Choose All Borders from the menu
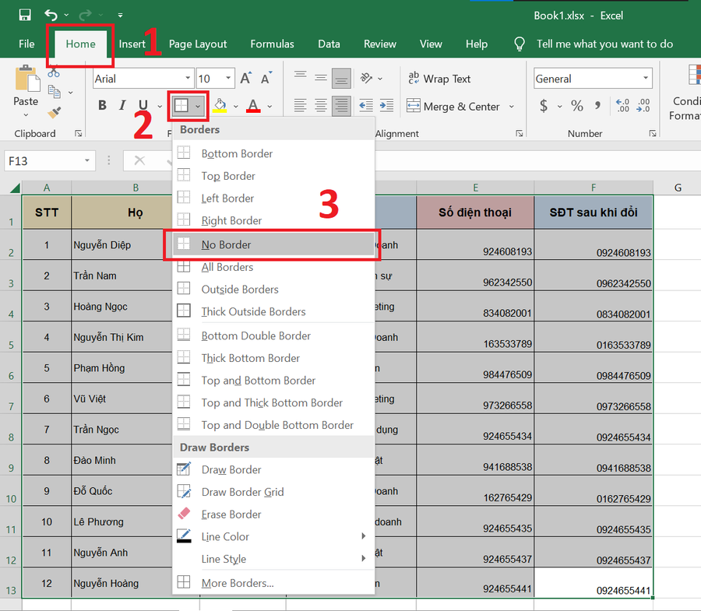 (273, 267)
